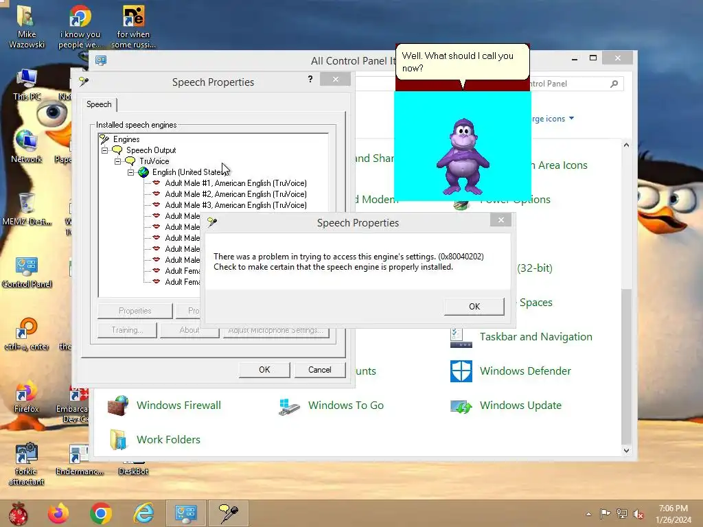Click the Windows Defender shield icon

461,371
